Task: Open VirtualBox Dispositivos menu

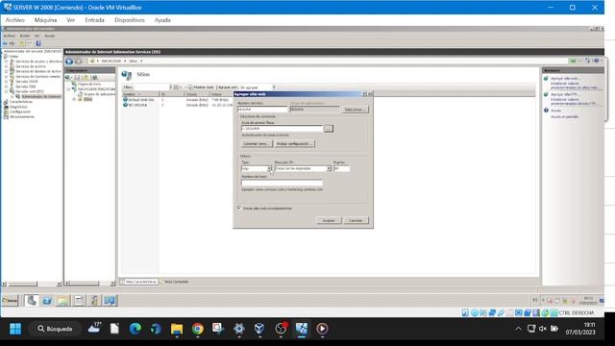Action: click(x=130, y=20)
